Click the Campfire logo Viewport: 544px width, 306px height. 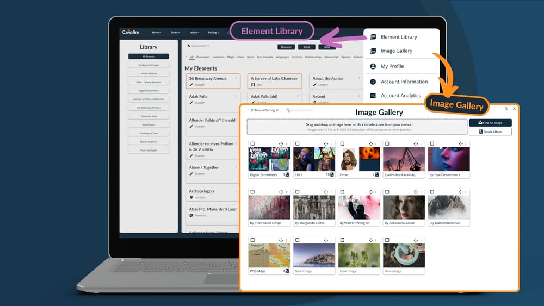tap(131, 32)
